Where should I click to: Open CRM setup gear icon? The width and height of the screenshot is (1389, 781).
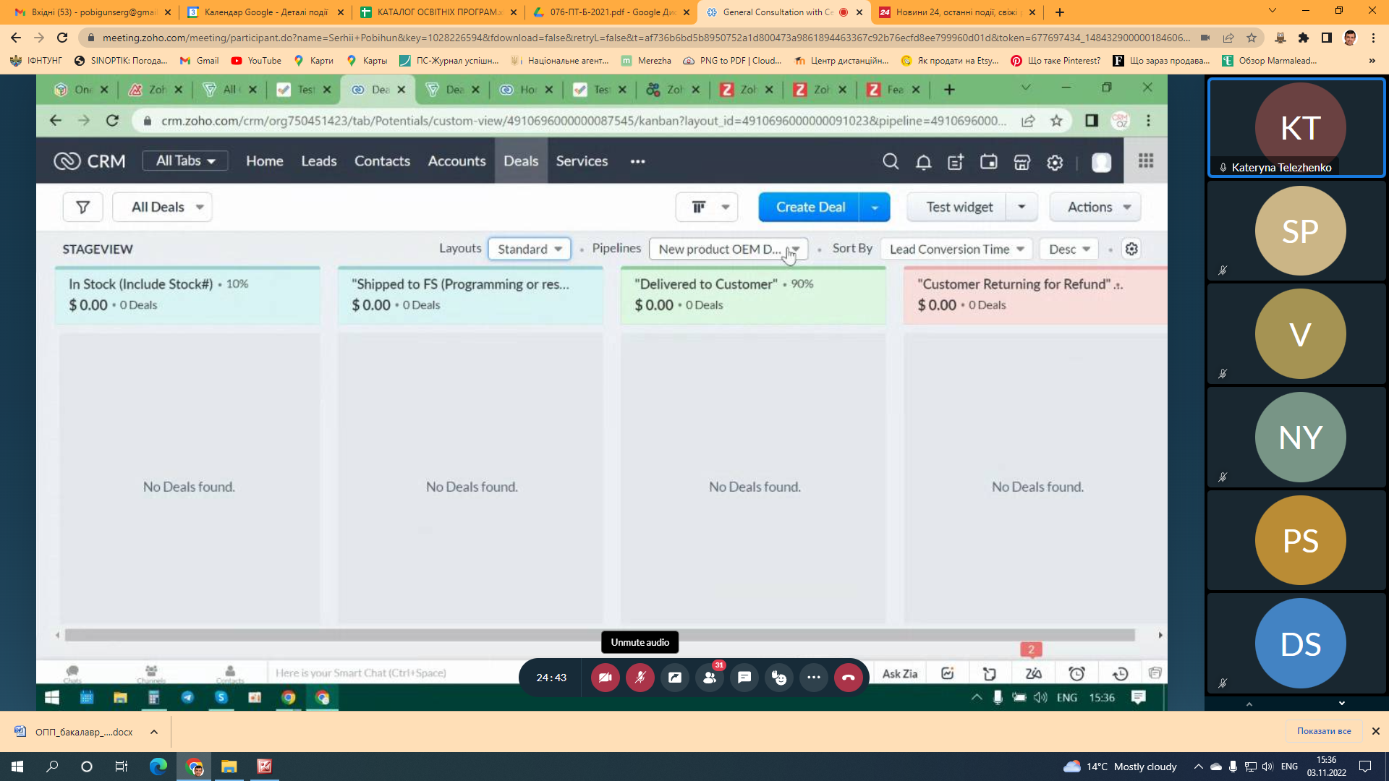click(x=1055, y=163)
